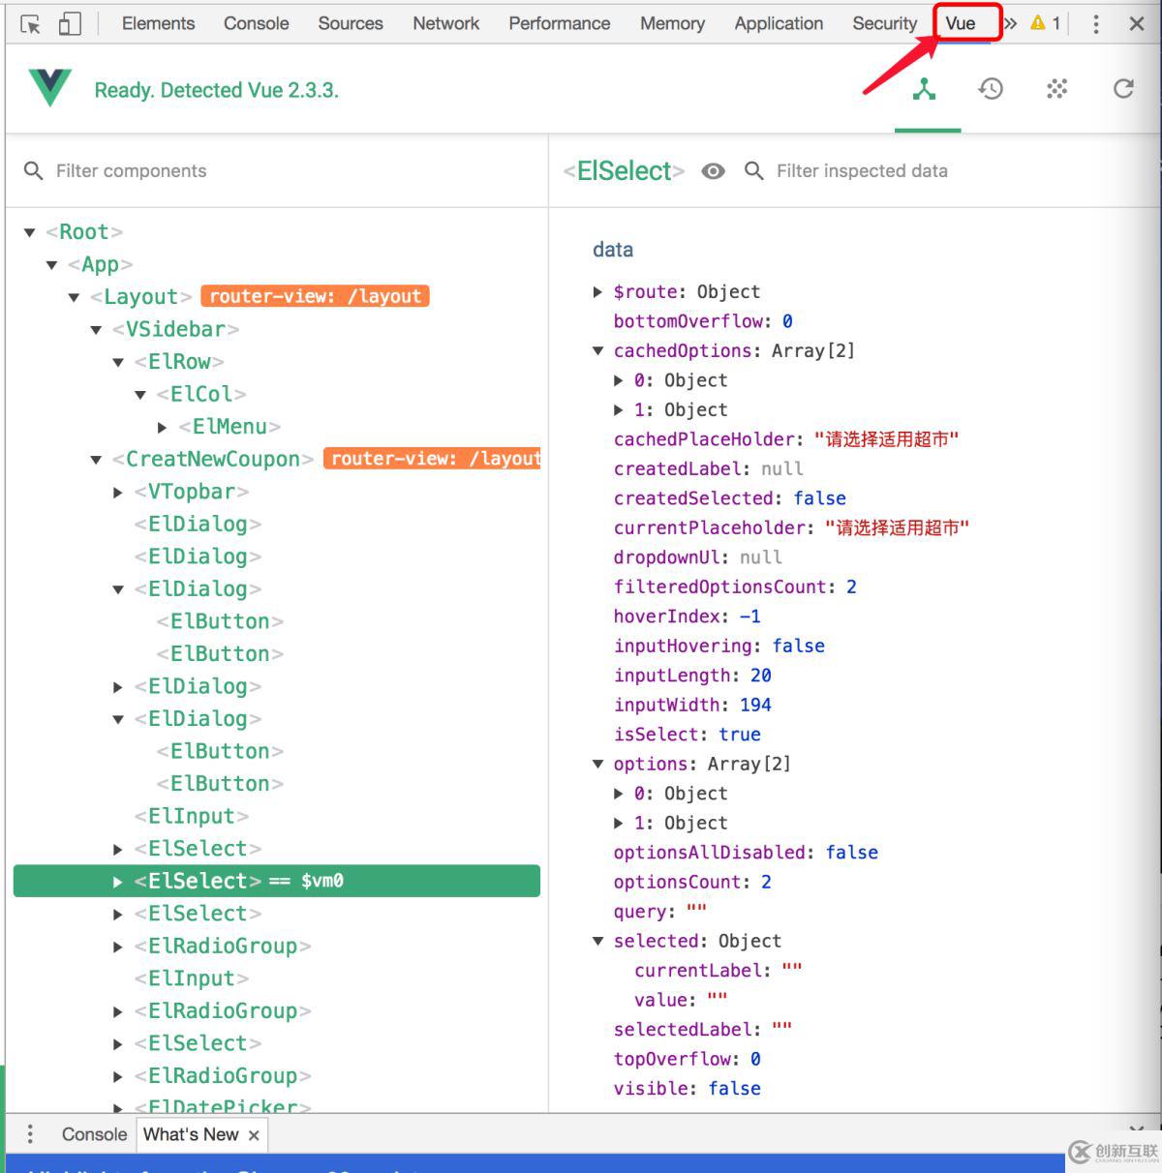Image resolution: width=1162 pixels, height=1173 pixels.
Task: Close the DevTools panel
Action: 1137,24
